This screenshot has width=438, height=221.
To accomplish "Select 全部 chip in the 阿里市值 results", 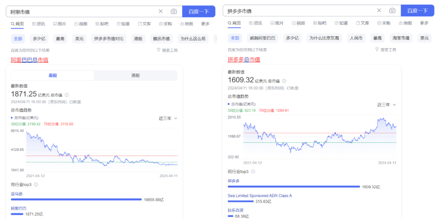I will pos(18,39).
